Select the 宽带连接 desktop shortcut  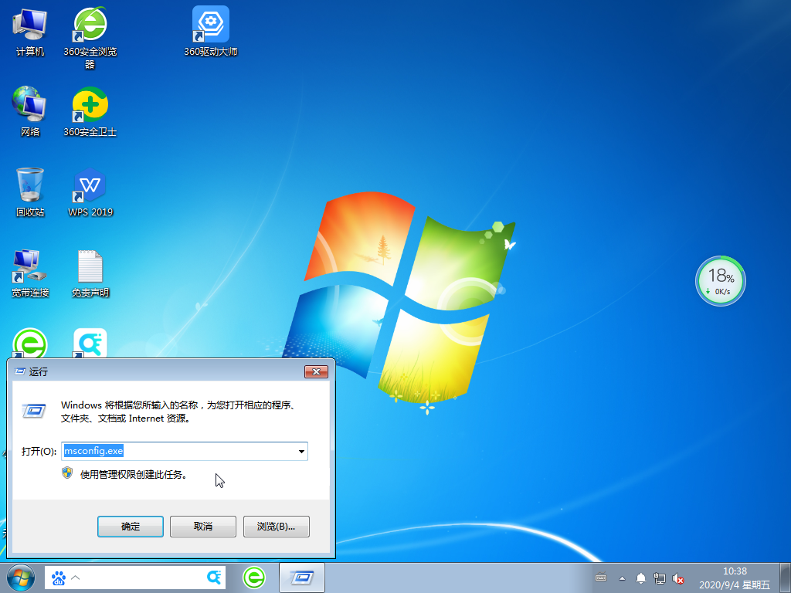[x=30, y=273]
